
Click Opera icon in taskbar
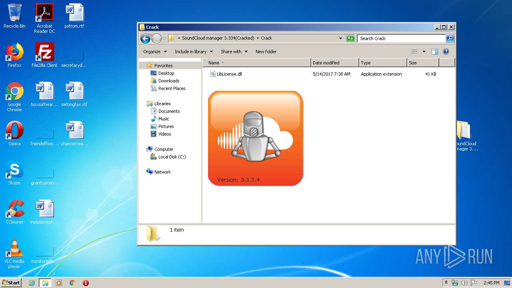point(86,283)
